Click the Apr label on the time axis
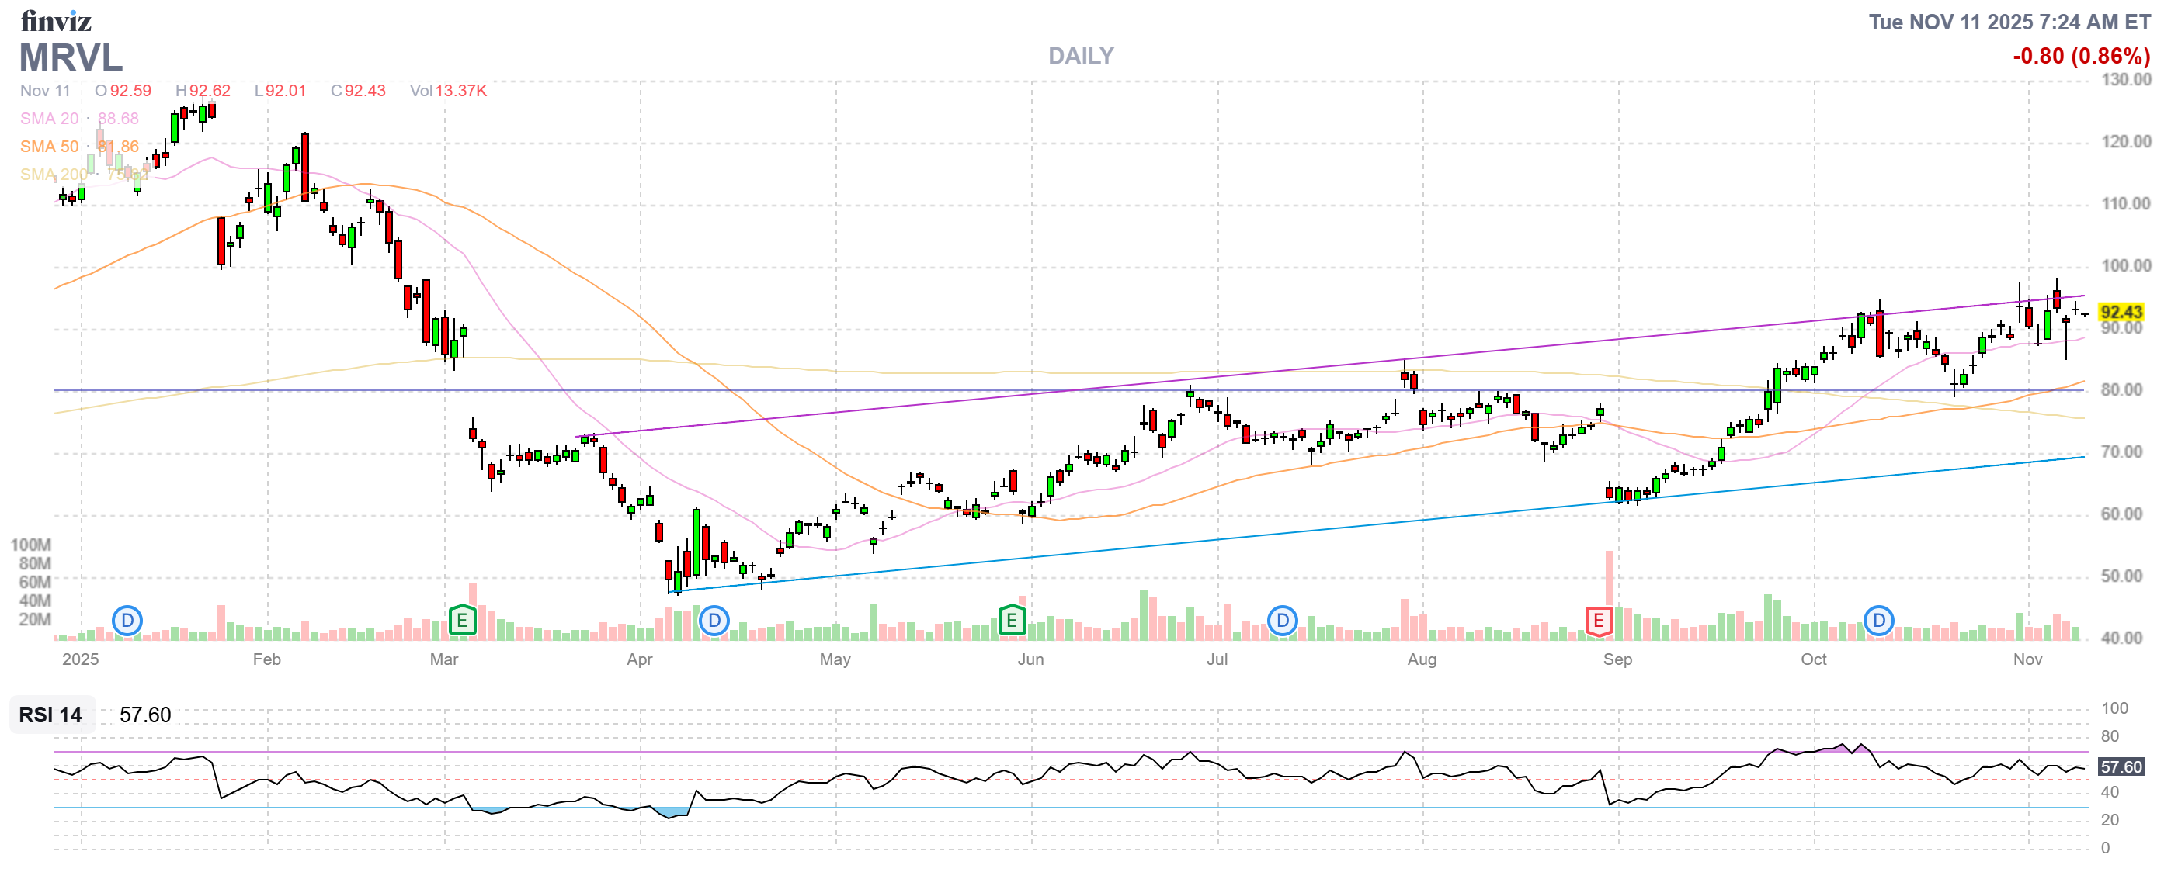 [640, 659]
